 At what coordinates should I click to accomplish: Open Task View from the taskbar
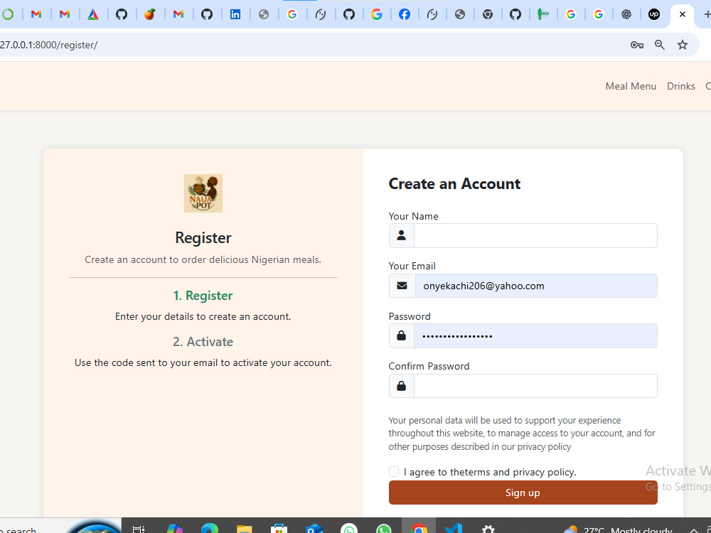[139, 529]
